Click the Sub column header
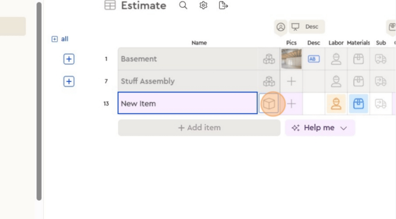Viewport: 396px width, 219px height. pos(381,43)
